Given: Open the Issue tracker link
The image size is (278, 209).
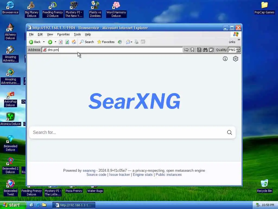Looking at the screenshot, I should pyautogui.click(x=119, y=175).
